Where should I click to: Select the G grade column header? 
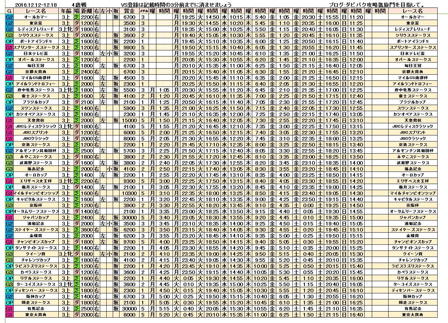click(x=9, y=11)
